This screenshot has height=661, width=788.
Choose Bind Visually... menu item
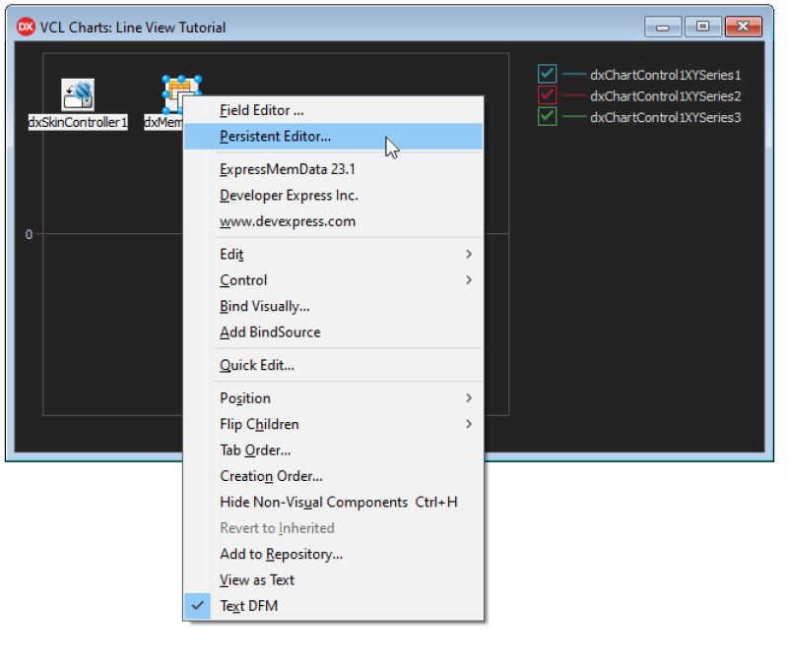click(x=333, y=306)
